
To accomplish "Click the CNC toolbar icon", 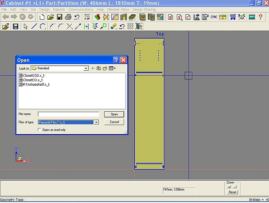I will pos(214,17).
